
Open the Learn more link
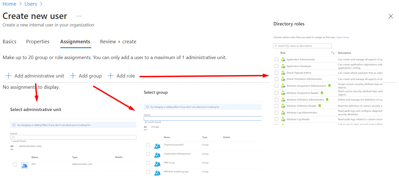coord(343,37)
